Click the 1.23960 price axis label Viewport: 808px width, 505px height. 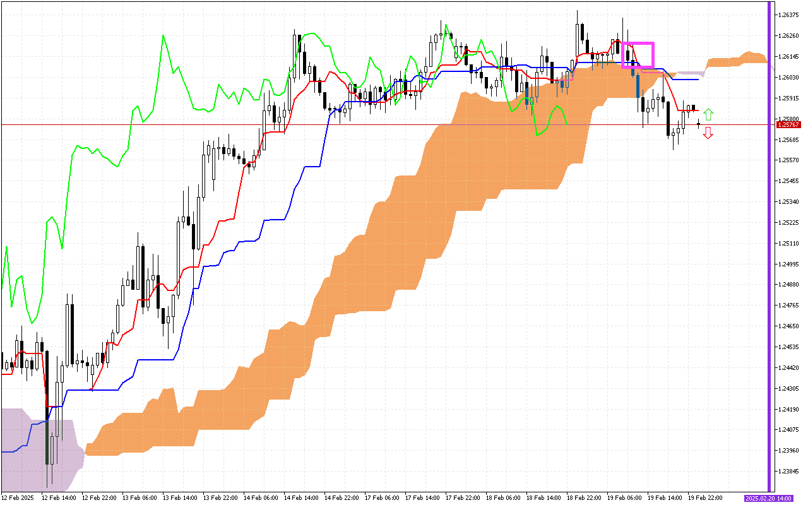(789, 451)
